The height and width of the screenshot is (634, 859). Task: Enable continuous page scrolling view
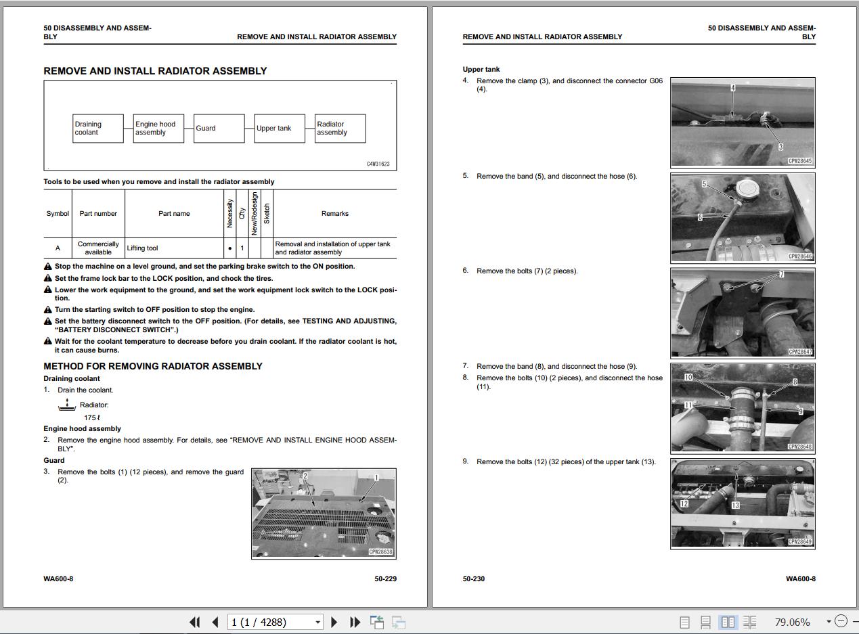coord(705,622)
